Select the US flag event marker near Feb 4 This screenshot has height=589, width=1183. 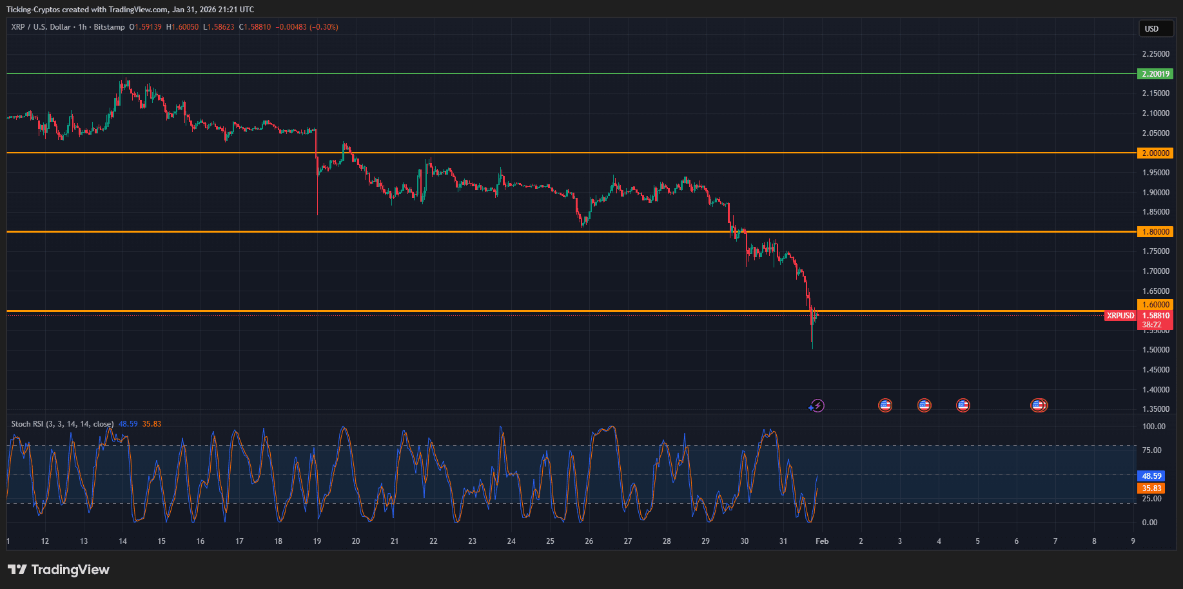coord(924,405)
